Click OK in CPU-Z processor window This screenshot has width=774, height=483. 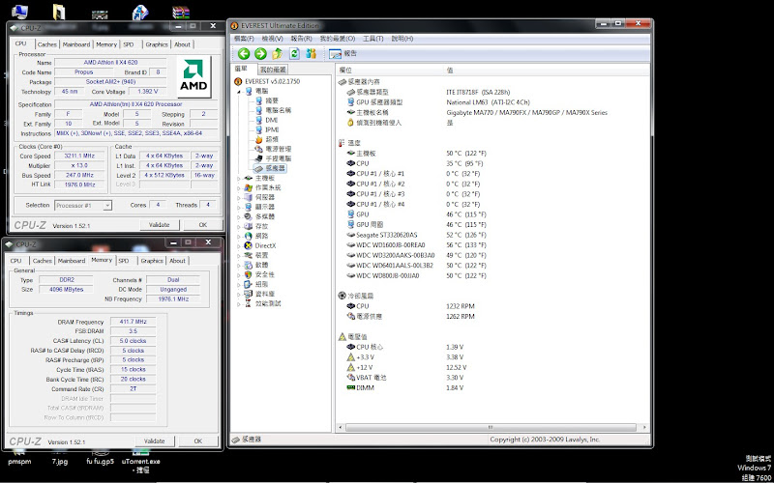pos(203,225)
